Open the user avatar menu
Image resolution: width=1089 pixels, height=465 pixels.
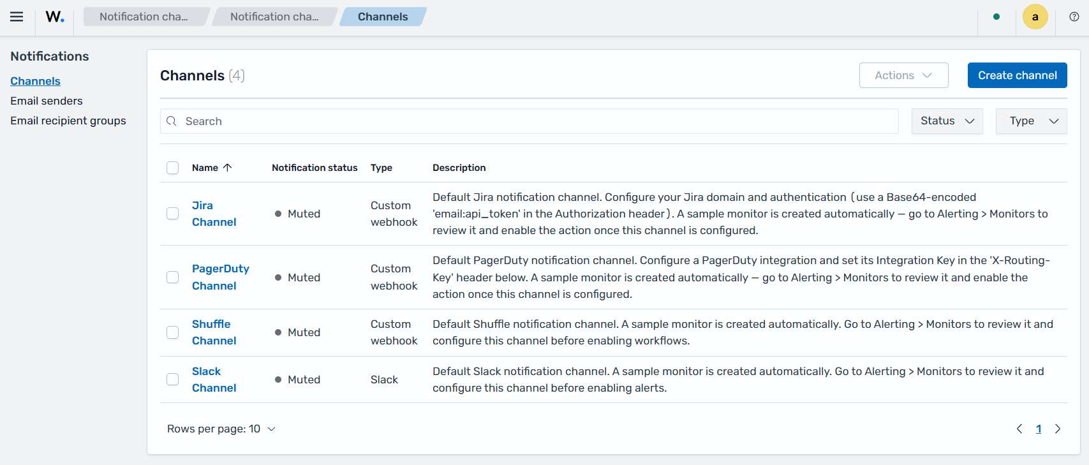point(1035,17)
